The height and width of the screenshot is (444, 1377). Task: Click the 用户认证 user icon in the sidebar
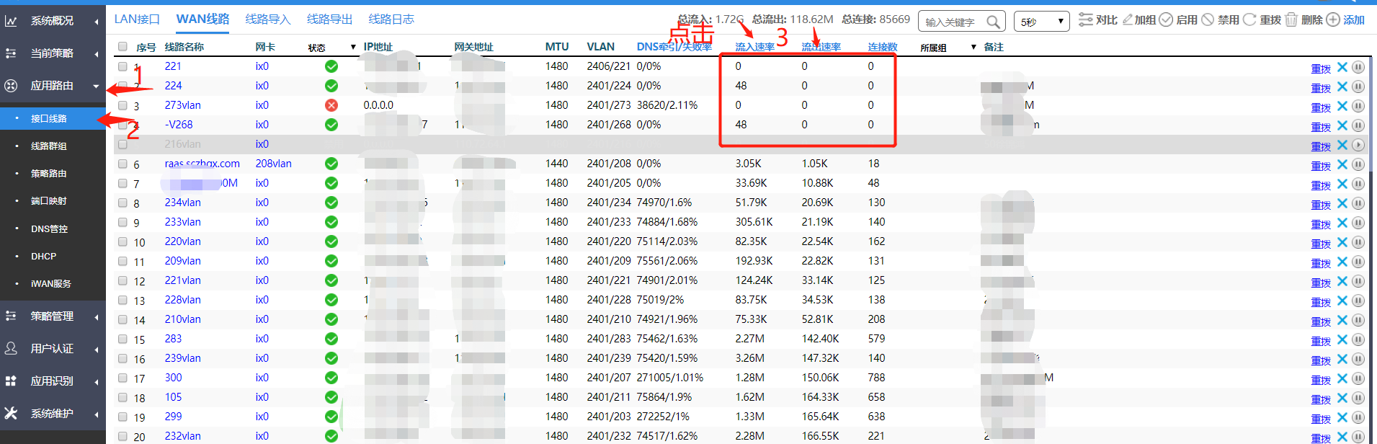12,349
